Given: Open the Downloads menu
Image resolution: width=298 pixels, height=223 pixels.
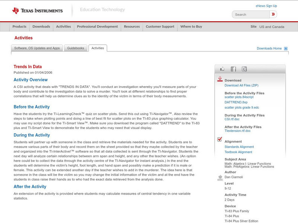Looking at the screenshot, I should (41, 26).
